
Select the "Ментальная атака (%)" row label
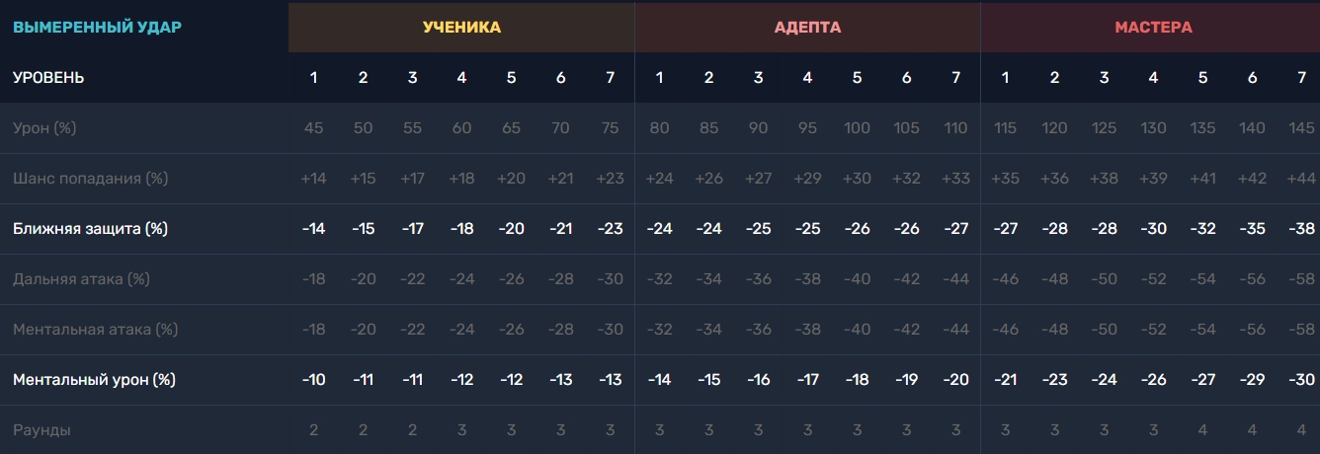tap(95, 330)
